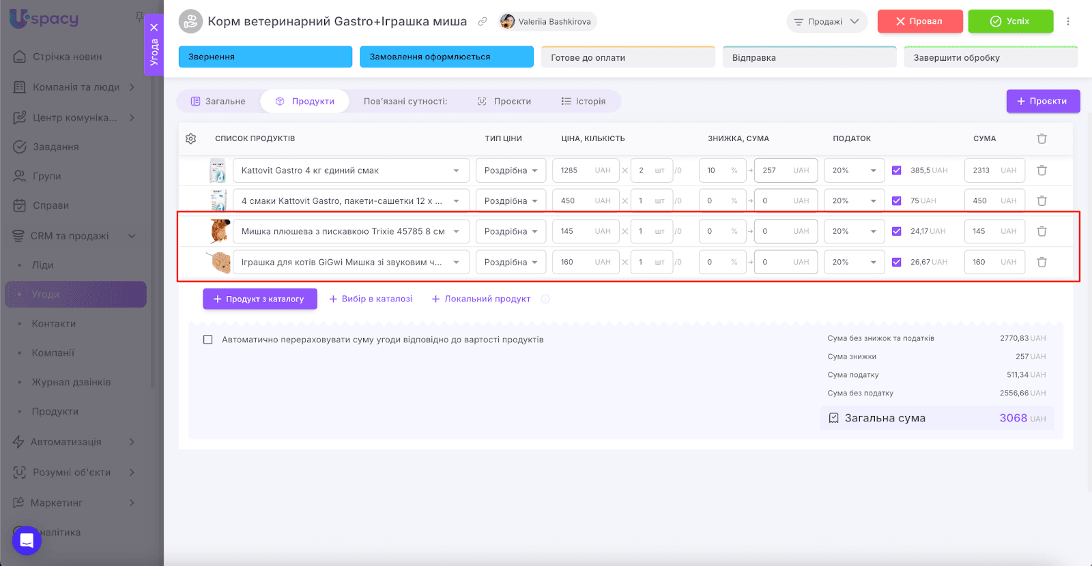Expand price type dropdown for Trixie mouse row

point(511,231)
